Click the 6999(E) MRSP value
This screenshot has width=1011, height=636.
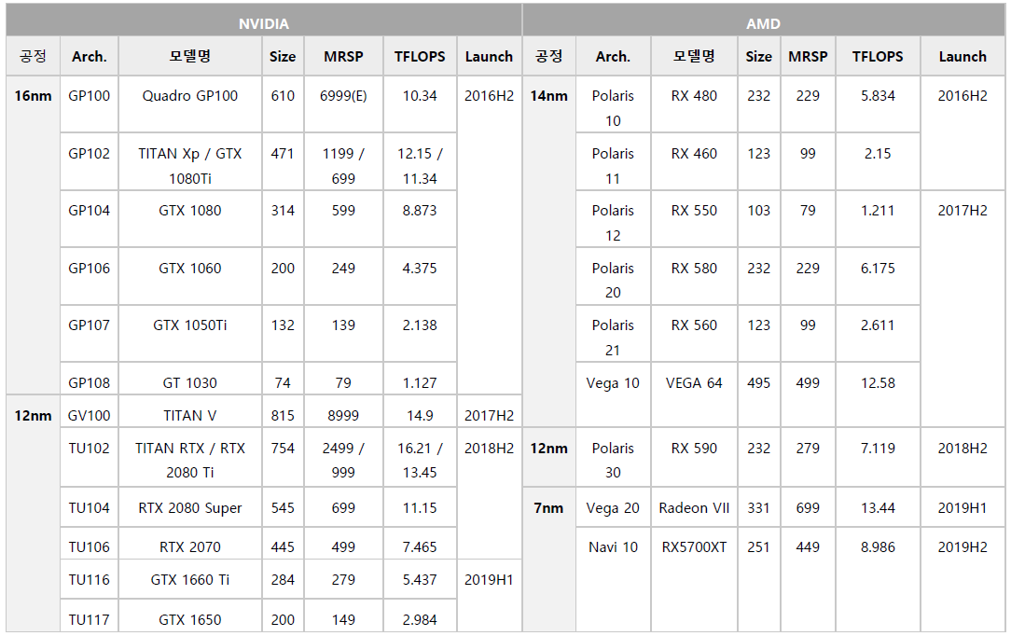point(343,96)
